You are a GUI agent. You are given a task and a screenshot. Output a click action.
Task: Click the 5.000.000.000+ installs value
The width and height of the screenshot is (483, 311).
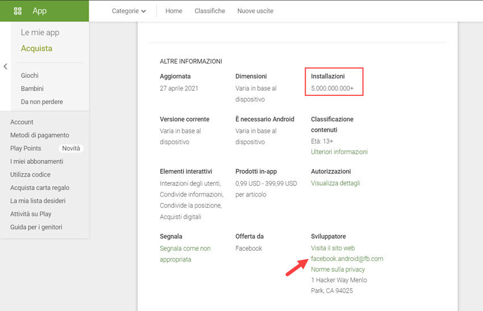(332, 89)
